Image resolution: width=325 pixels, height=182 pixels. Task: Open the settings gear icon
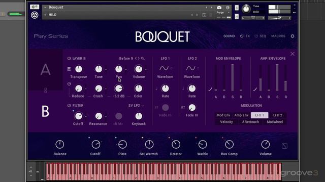[x=292, y=36]
